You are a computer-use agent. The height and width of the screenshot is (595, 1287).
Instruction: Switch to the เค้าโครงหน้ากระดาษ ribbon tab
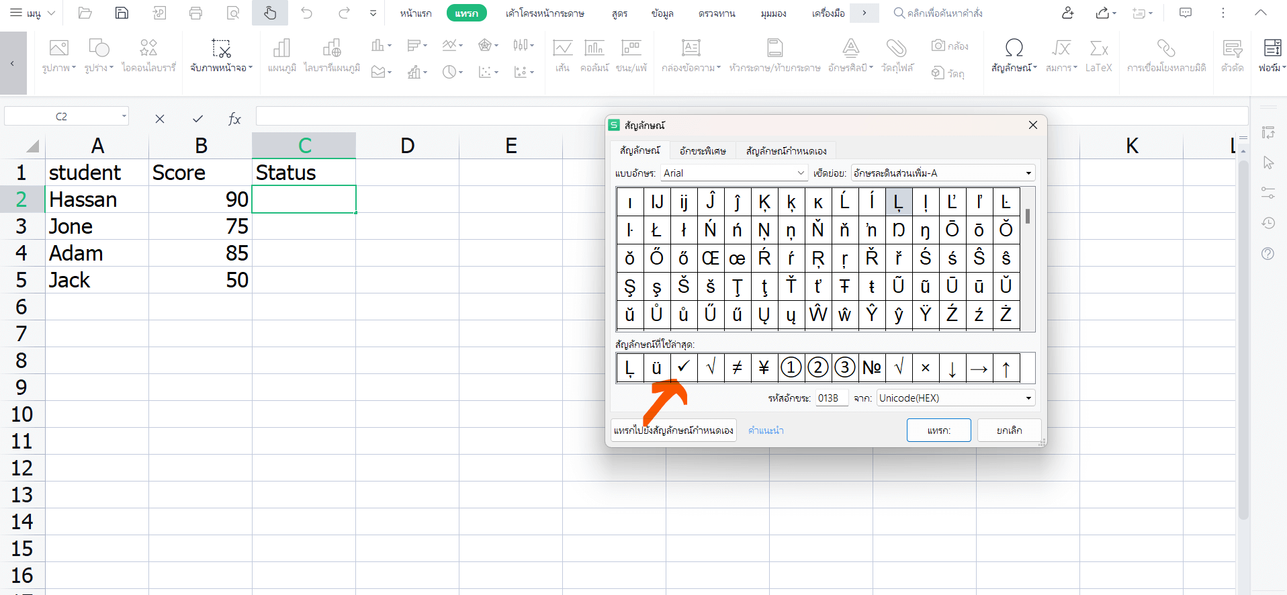coord(545,13)
